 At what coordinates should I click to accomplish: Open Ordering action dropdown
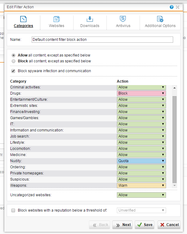tap(141, 167)
